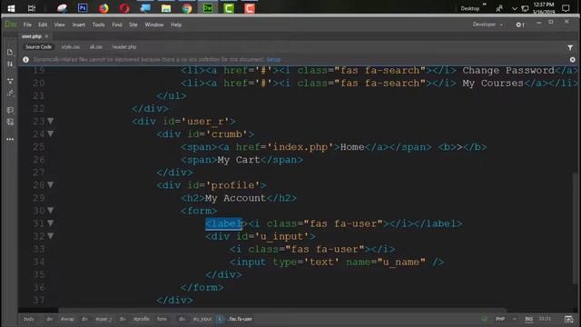Switch to the all.css related file
Screen dimensions: 581x327
point(96,47)
